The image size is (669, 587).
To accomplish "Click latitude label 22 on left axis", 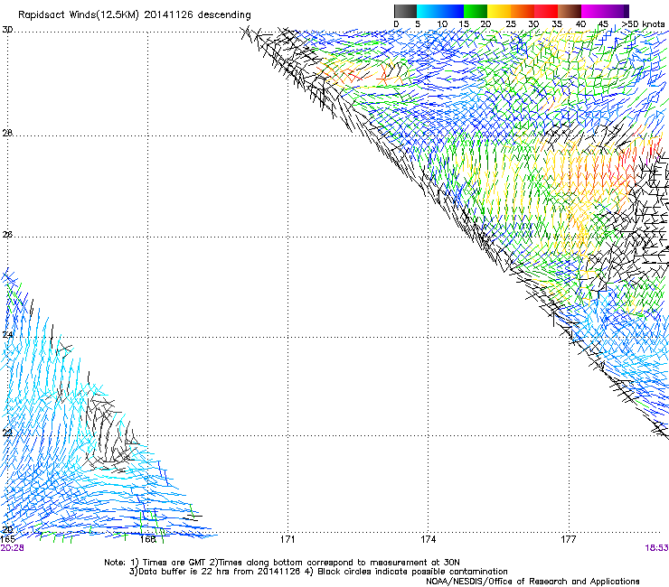I will point(7,433).
